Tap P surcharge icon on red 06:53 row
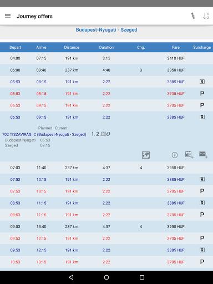213x284 pixels. tap(202, 105)
